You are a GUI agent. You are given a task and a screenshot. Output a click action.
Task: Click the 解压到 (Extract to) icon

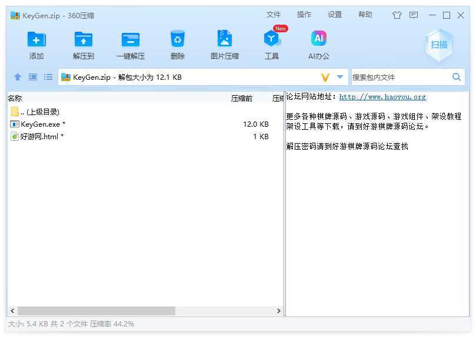click(x=84, y=39)
